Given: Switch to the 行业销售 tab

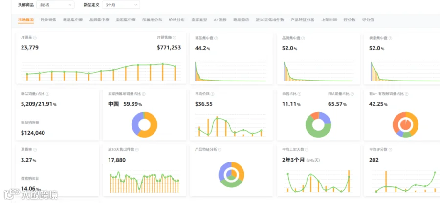Looking at the screenshot, I should [x=48, y=20].
